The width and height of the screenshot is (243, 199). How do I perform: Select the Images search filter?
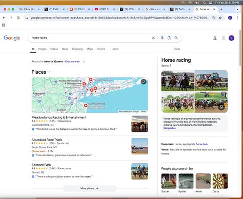click(42, 49)
